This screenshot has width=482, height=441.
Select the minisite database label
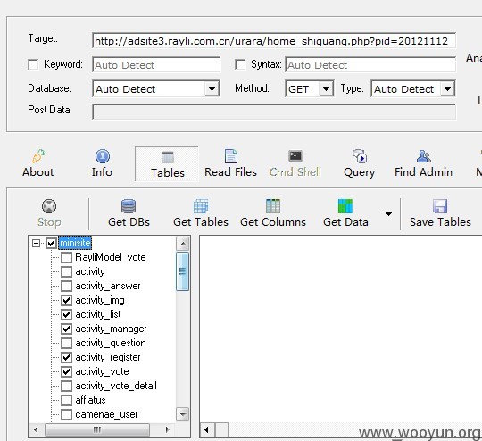75,243
